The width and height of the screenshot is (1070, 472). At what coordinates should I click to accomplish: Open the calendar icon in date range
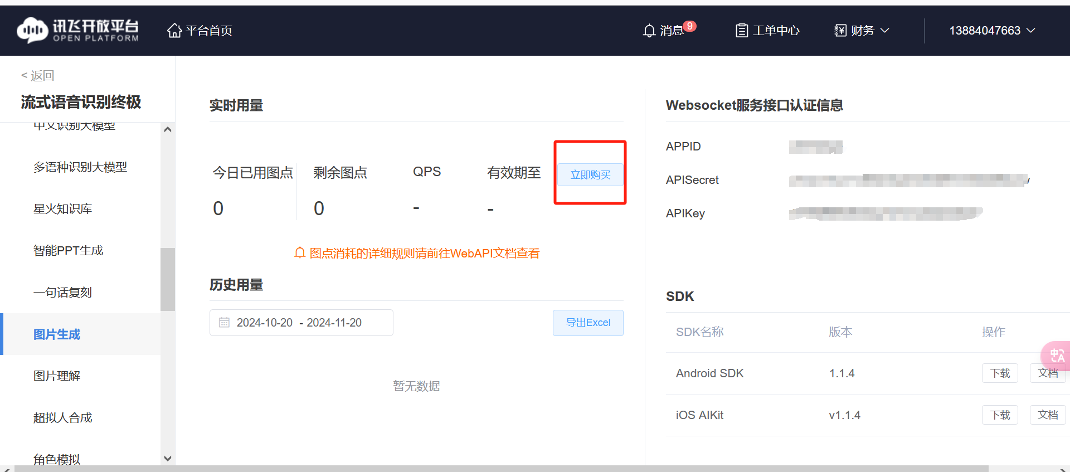pyautogui.click(x=224, y=323)
